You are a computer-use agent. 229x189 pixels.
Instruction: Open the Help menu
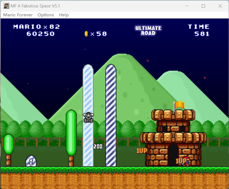tap(64, 15)
